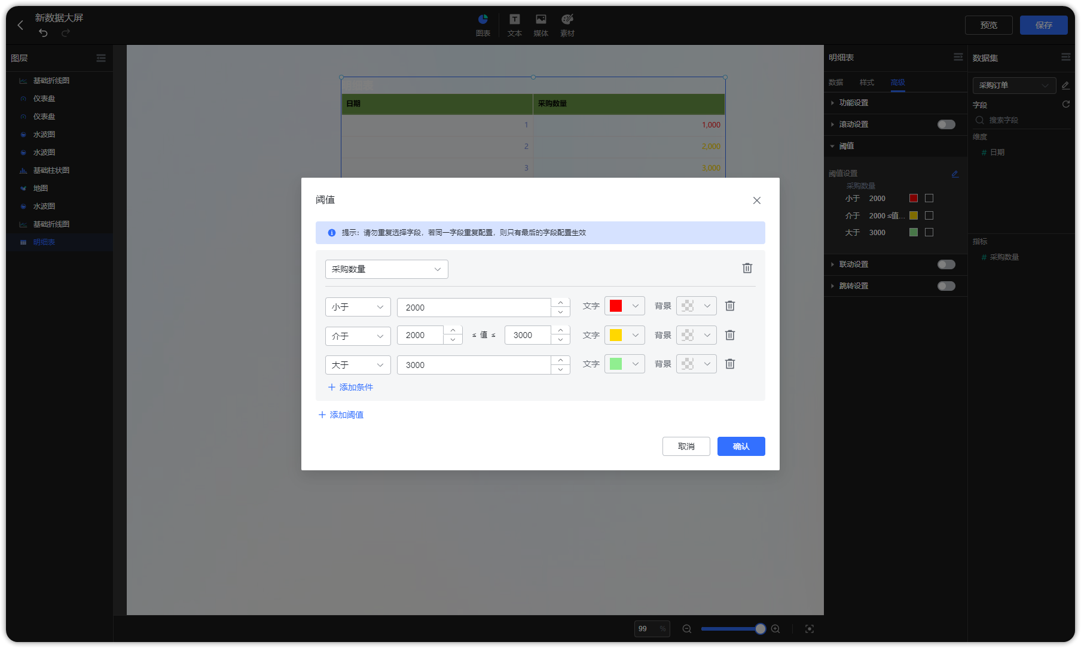Open the yellow text color swatch

pos(625,335)
